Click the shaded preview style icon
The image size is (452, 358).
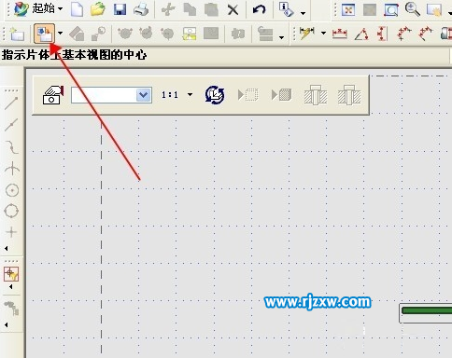pyautogui.click(x=281, y=95)
